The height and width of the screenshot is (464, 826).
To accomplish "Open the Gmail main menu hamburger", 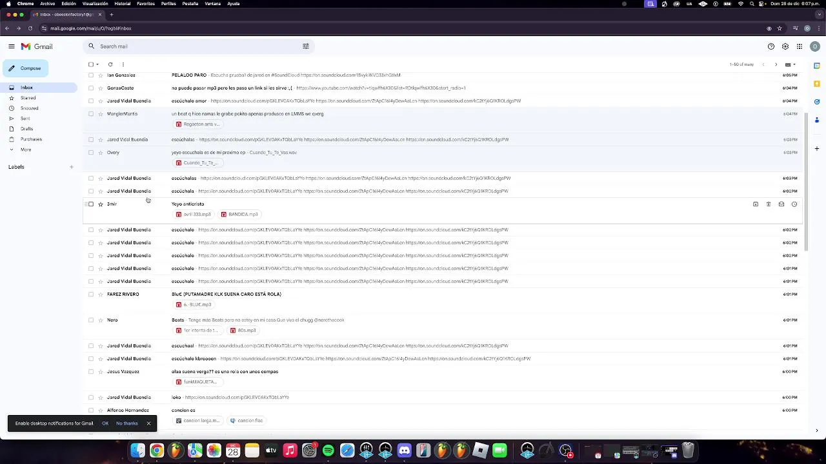I will (12, 46).
